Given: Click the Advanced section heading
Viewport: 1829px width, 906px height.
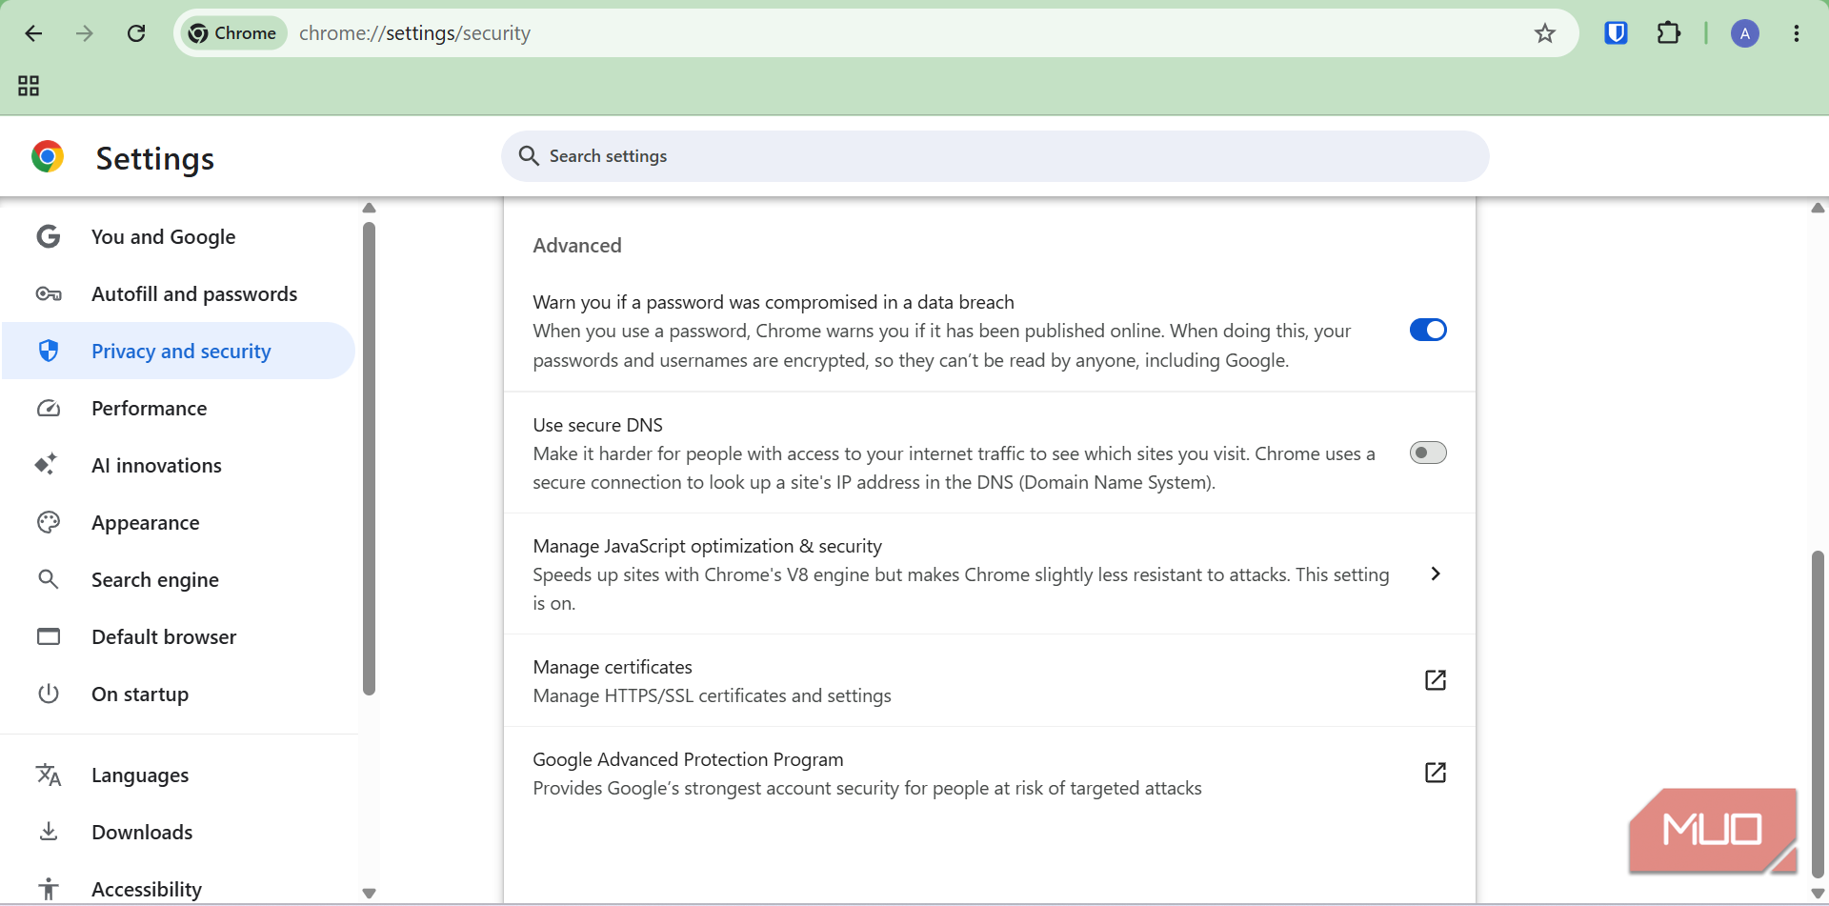Looking at the screenshot, I should [577, 245].
